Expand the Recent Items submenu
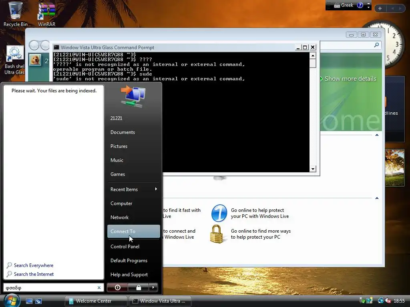 [133, 189]
